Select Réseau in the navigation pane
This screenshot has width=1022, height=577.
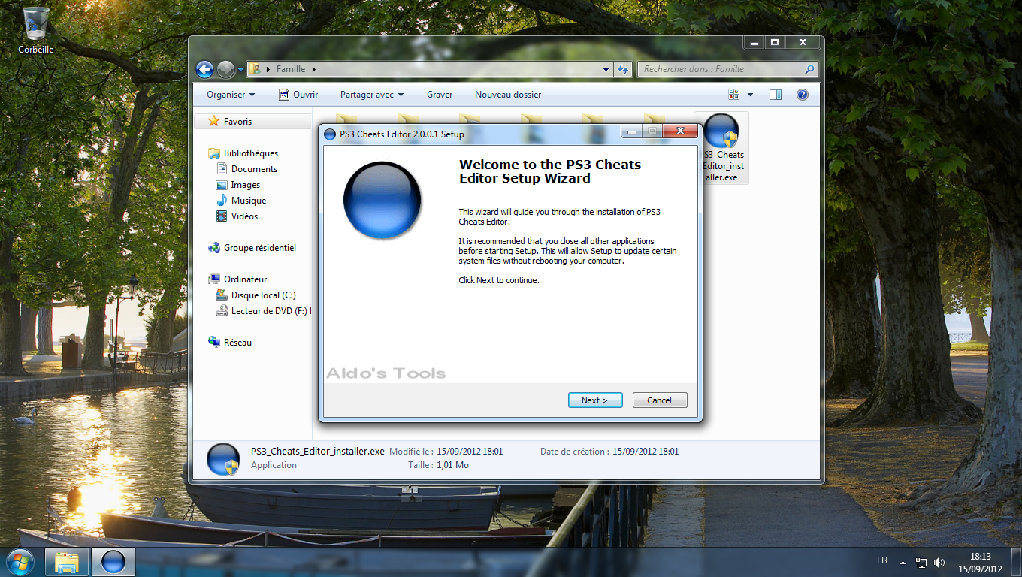click(x=237, y=343)
